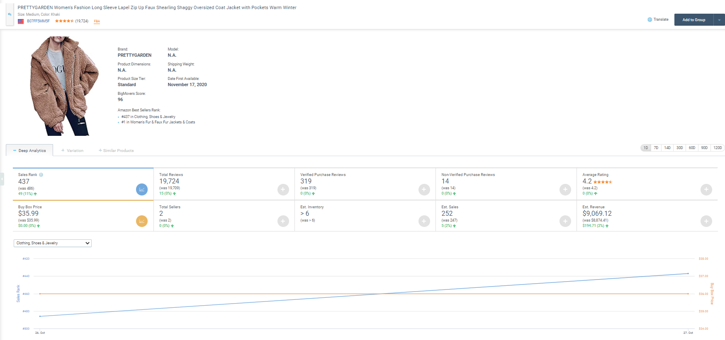Click the Sales Rank help icon
Screen dimensions: 725x340
[x=41, y=175]
